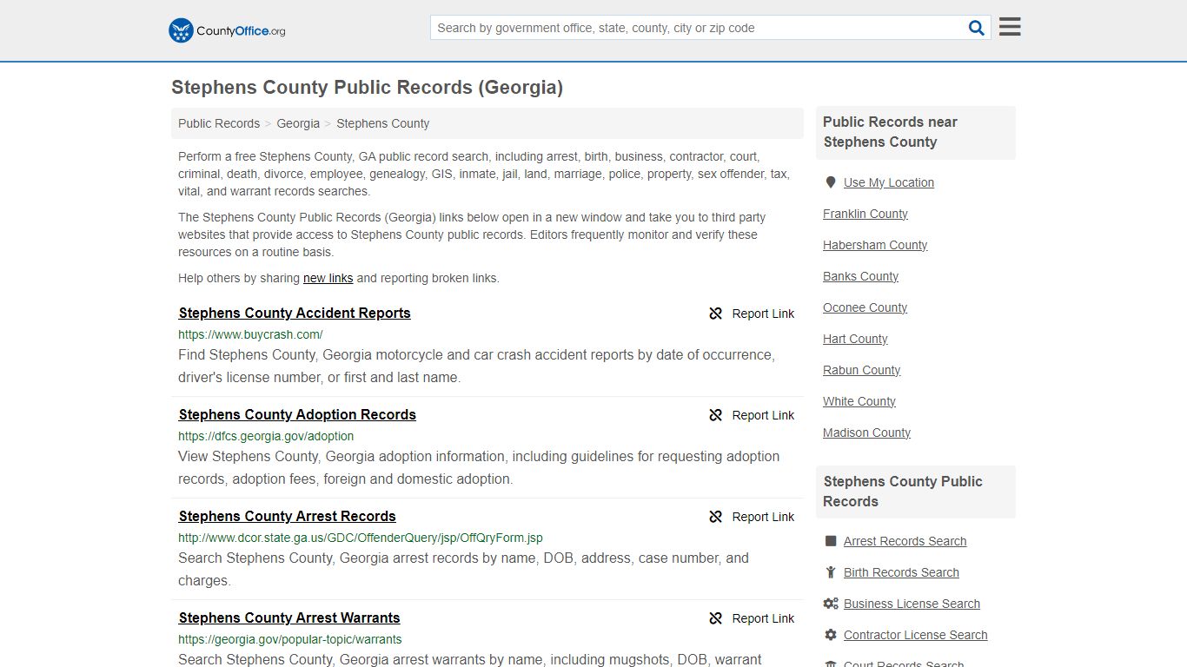Open Rabun County records
1187x667 pixels.
pos(862,370)
